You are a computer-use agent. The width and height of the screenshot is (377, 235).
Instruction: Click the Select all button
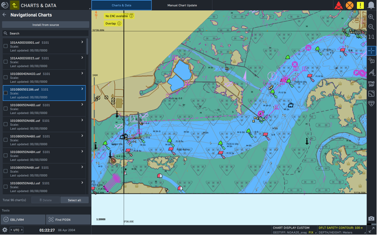[x=74, y=200]
